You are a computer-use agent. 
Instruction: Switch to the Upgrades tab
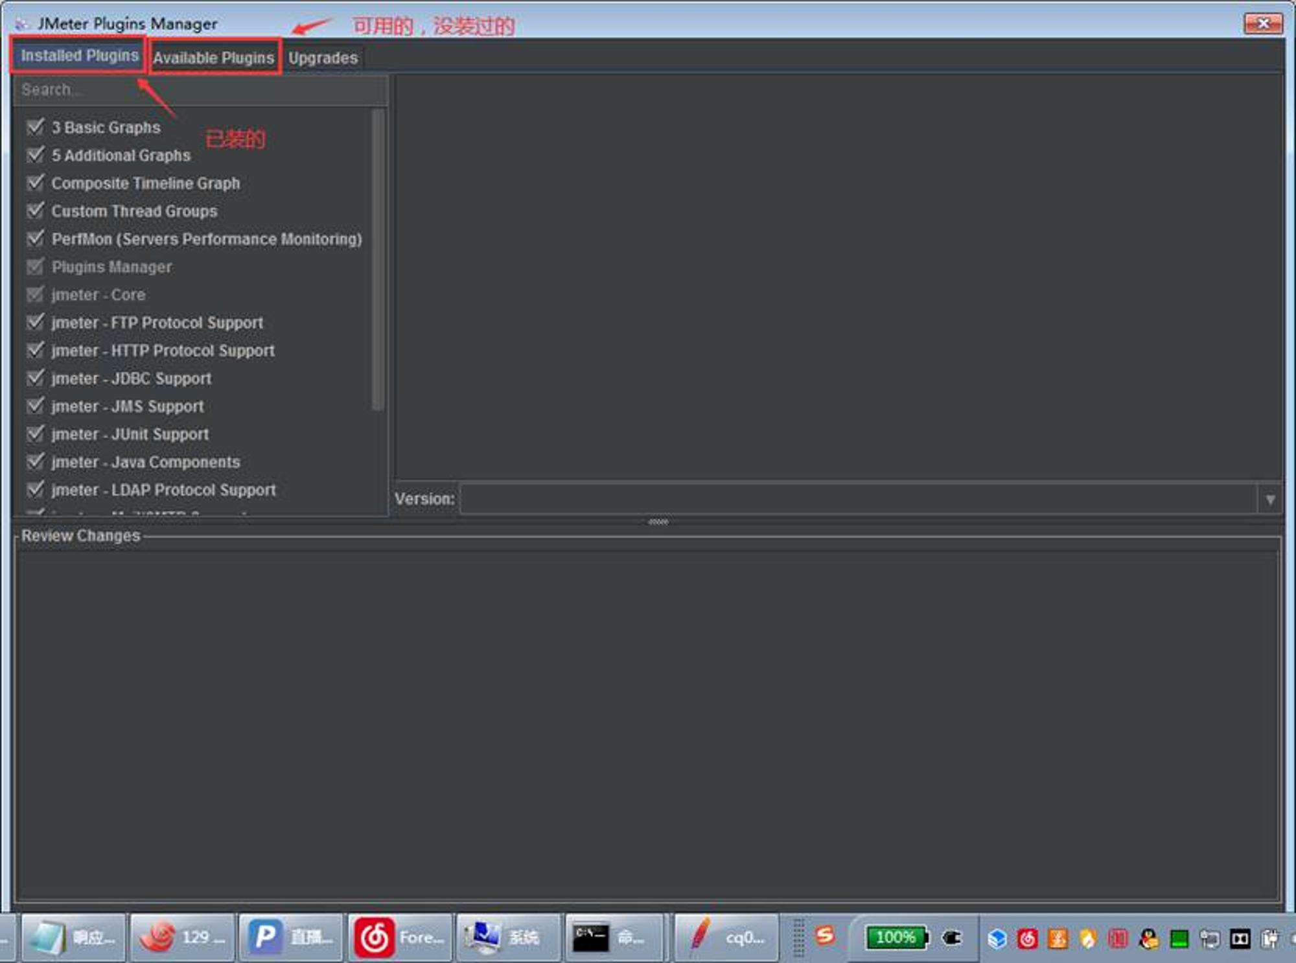click(323, 58)
